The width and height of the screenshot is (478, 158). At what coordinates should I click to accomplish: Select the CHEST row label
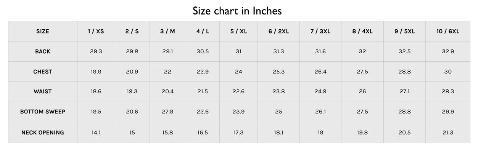(43, 72)
